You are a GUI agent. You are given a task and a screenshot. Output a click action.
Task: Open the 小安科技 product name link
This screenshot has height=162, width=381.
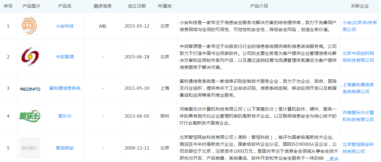coord(65,26)
